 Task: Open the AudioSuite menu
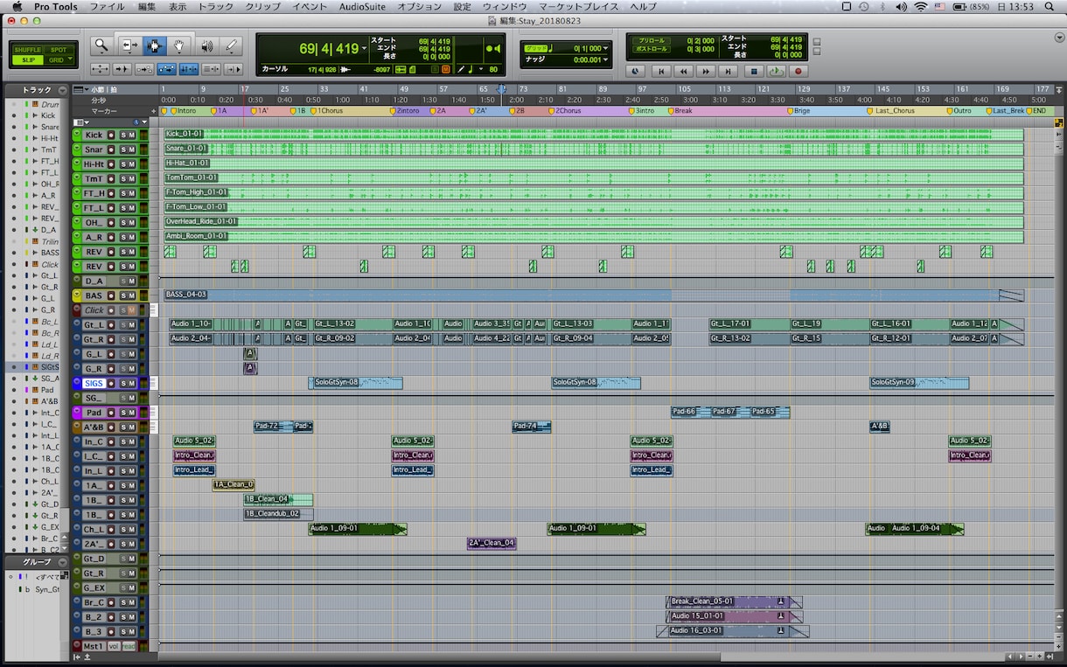[362, 6]
